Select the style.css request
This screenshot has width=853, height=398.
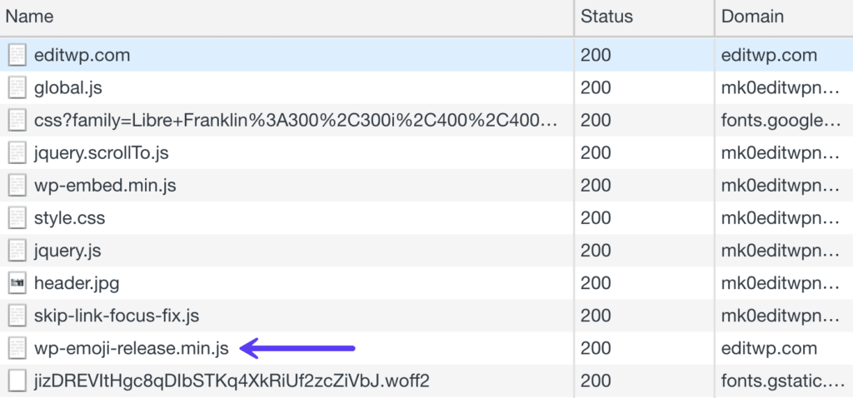[x=70, y=218]
